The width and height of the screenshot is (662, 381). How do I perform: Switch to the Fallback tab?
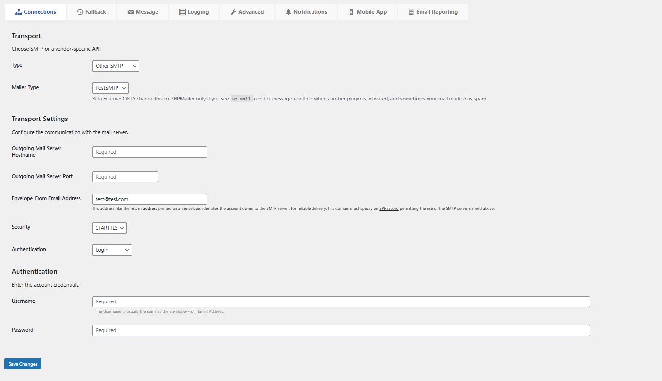click(91, 11)
